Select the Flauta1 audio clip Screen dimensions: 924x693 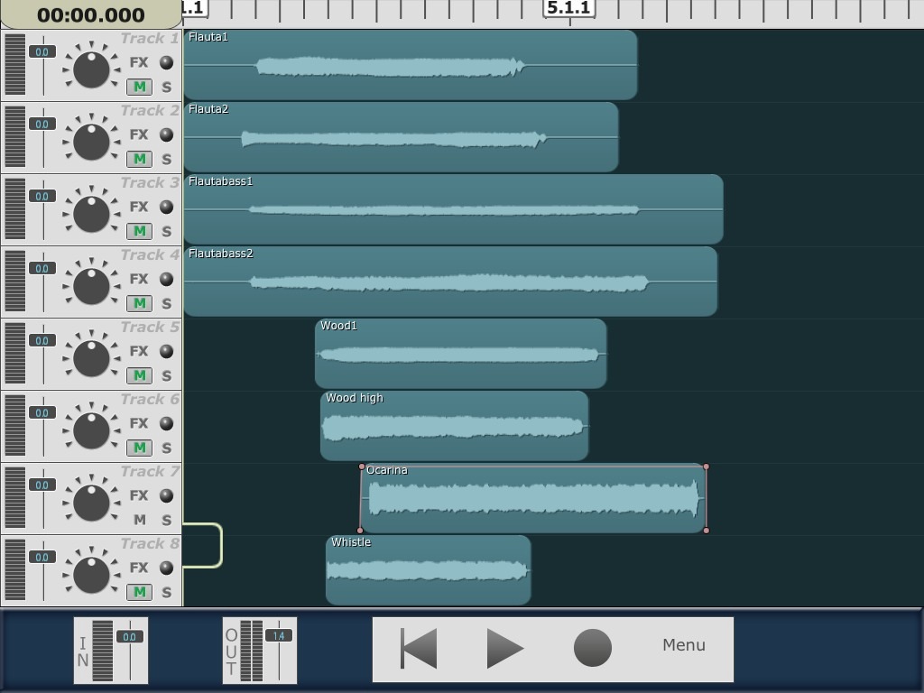pyautogui.click(x=411, y=65)
